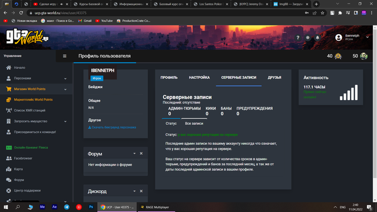Click the green Fleeca banking icon
Viewport: 377px width, 212px height.
point(9,148)
